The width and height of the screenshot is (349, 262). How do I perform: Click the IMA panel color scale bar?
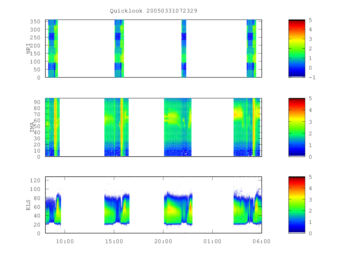tap(297, 128)
